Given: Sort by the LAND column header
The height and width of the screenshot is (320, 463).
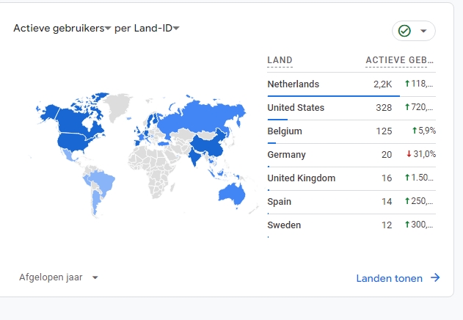Looking at the screenshot, I should pos(280,60).
